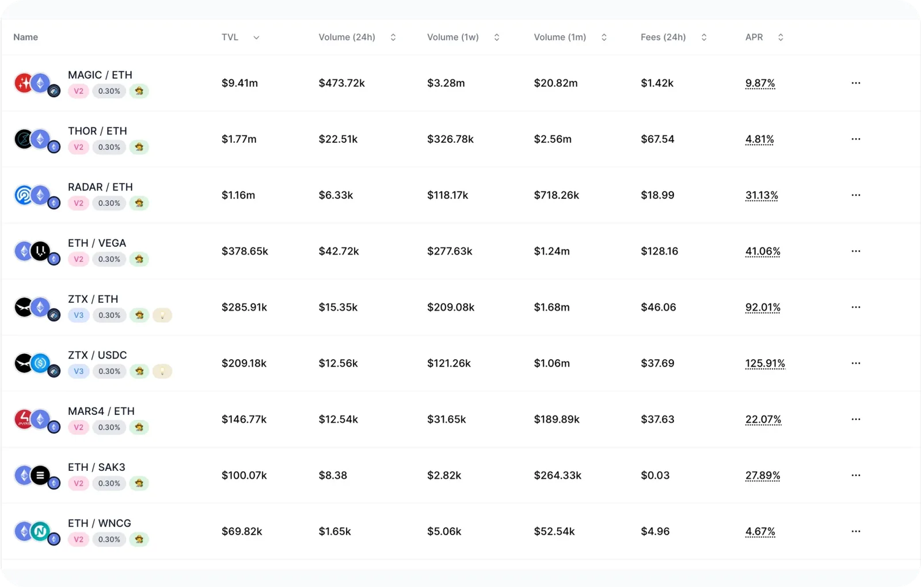Open more options for ZTX / USDC row
Image resolution: width=921 pixels, height=587 pixels.
[x=856, y=363]
